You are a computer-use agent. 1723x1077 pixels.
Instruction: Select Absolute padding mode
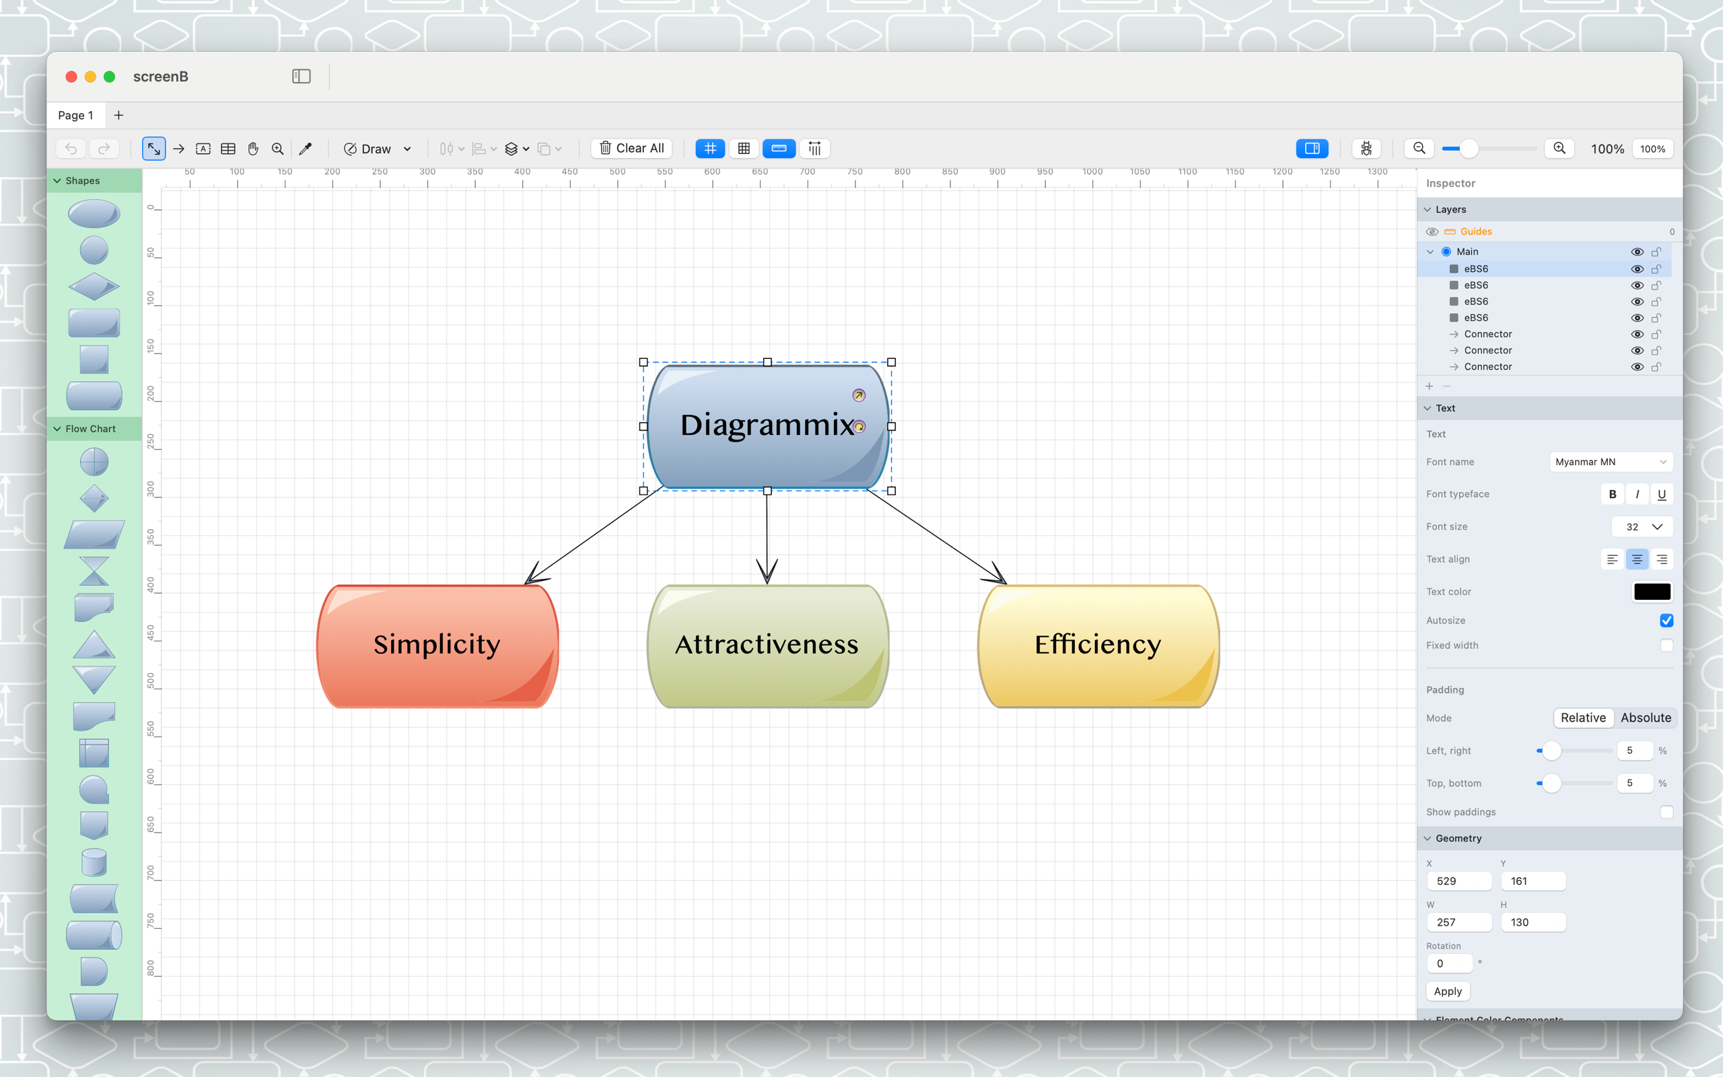click(x=1646, y=718)
